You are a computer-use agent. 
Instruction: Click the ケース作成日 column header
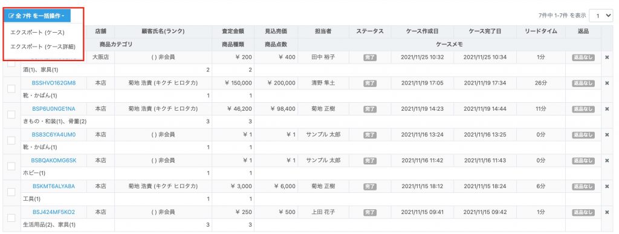(422, 31)
